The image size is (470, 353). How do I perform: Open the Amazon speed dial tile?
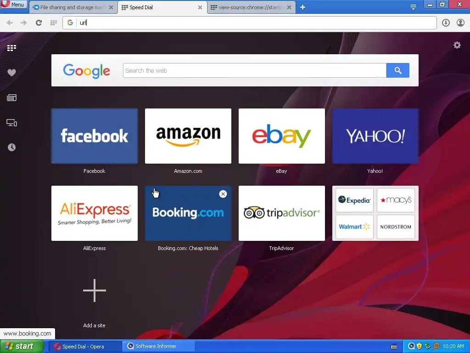188,136
